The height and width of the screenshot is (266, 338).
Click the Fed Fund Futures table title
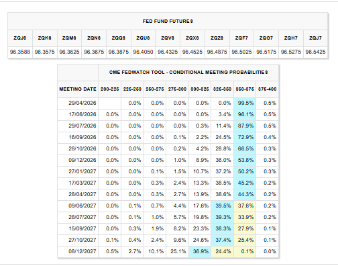click(x=168, y=21)
